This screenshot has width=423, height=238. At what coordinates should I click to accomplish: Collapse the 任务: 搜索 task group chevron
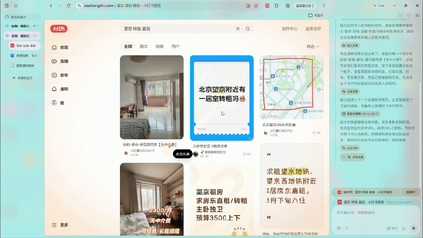point(37,36)
